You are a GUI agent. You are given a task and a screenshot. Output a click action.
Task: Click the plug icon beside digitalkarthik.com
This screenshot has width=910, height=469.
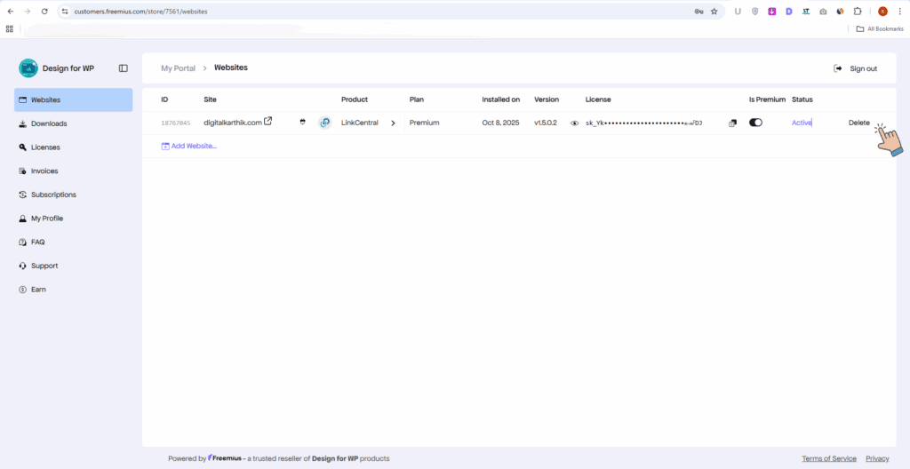point(302,123)
